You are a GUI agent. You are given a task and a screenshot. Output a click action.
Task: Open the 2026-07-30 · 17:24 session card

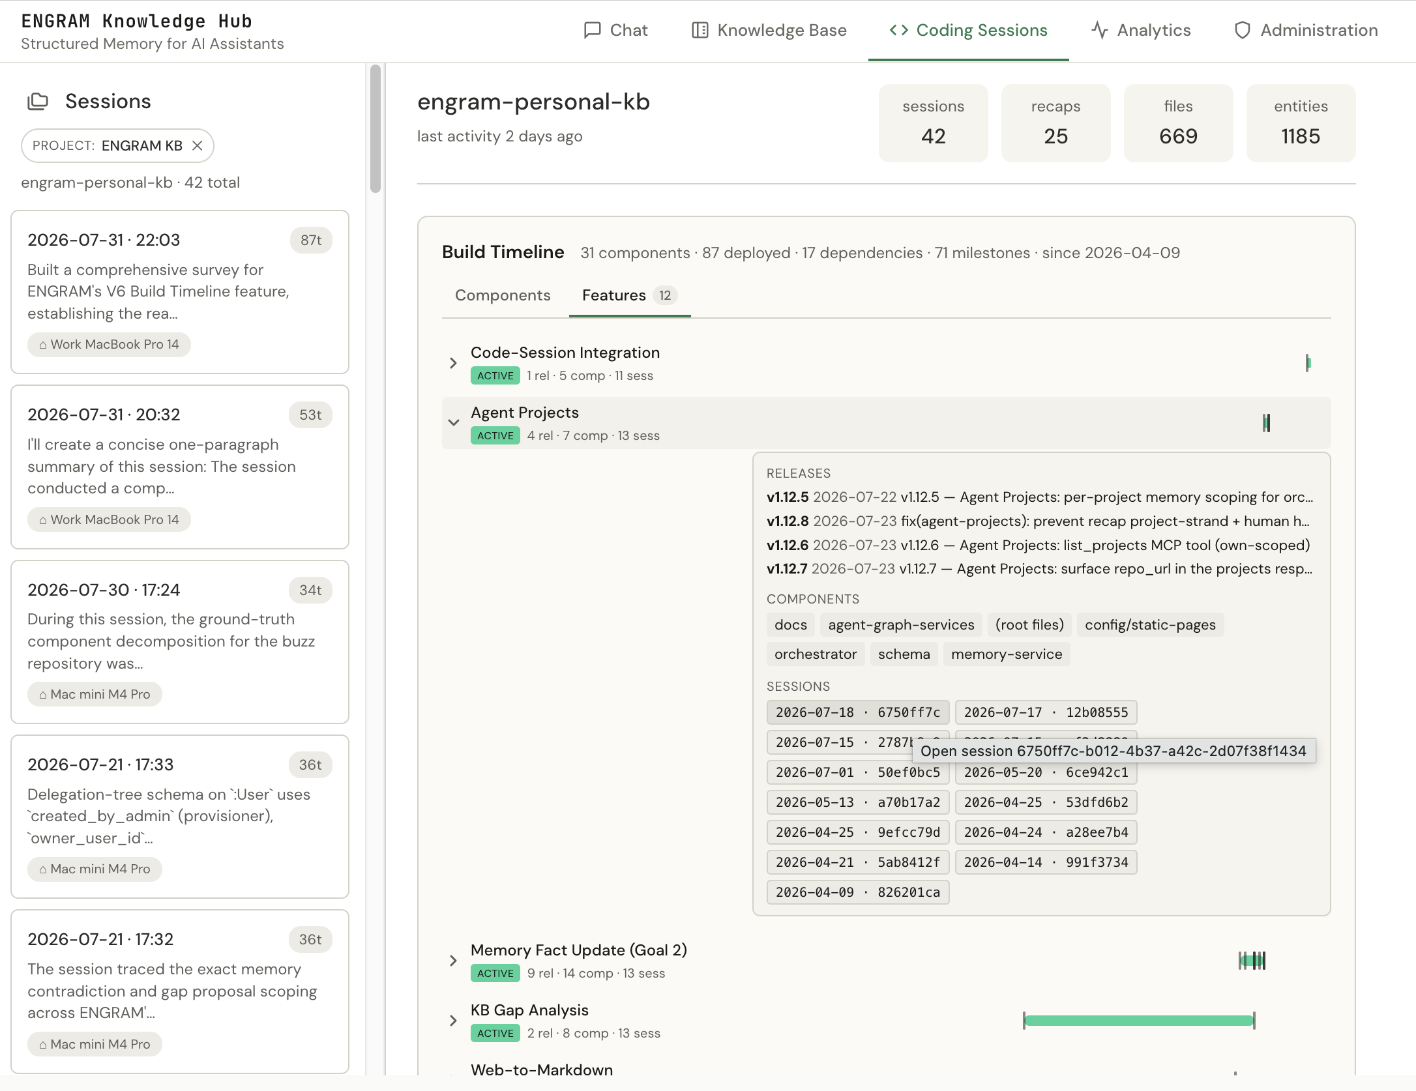(x=180, y=642)
